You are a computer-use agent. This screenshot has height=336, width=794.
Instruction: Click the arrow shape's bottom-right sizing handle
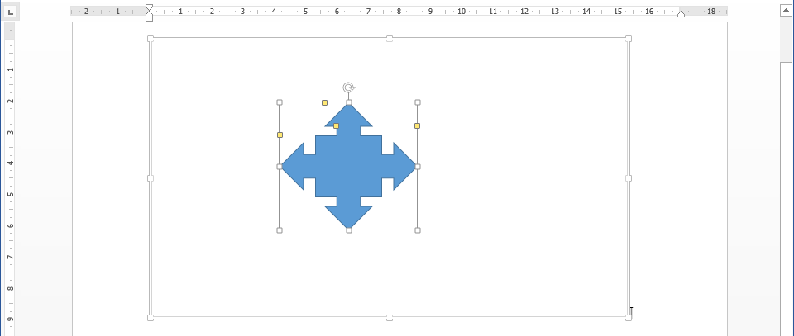(418, 230)
